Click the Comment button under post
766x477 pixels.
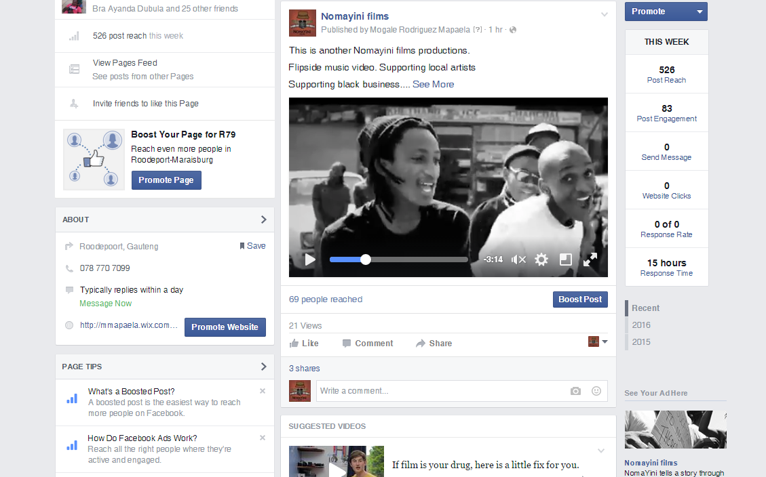368,344
